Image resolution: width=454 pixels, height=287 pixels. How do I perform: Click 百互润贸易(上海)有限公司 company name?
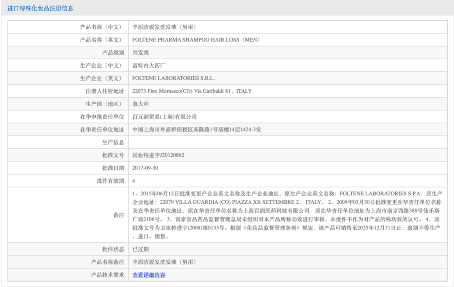(164, 116)
